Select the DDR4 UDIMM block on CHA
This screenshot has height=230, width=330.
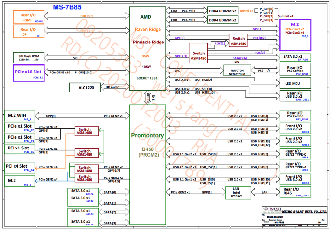point(223,11)
